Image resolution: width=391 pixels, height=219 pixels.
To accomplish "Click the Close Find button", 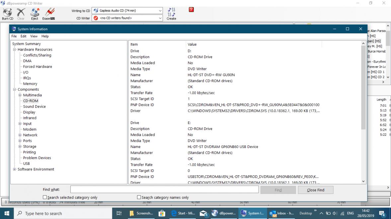I will 315,190.
